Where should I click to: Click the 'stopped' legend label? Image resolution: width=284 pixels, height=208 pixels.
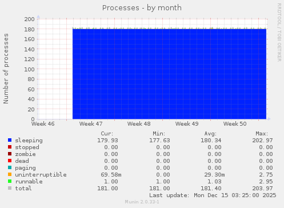coord(27,147)
